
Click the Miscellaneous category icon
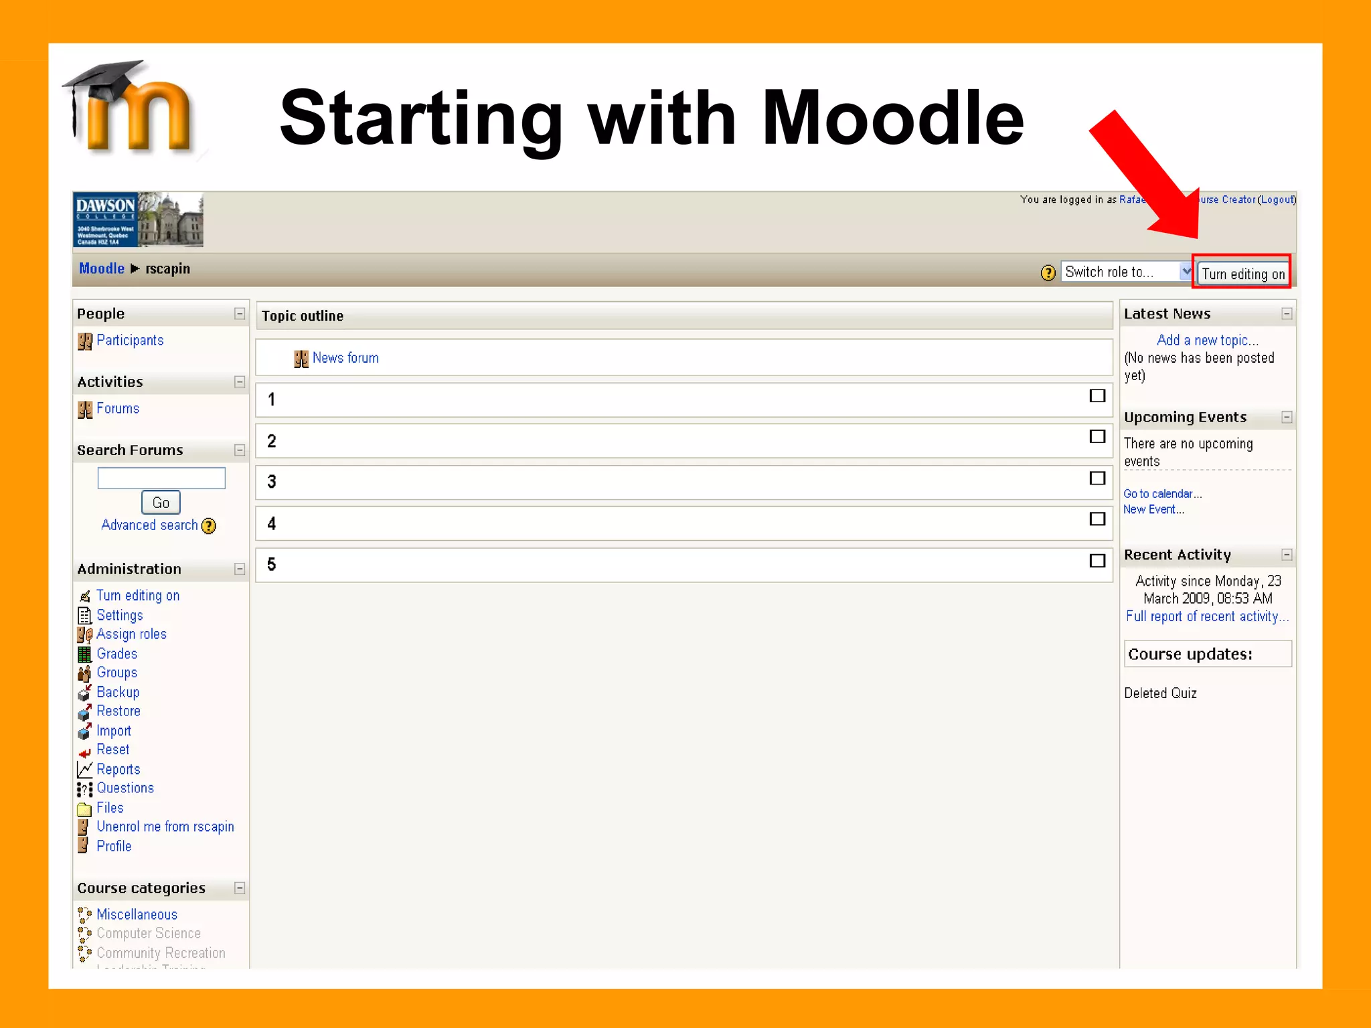click(84, 915)
